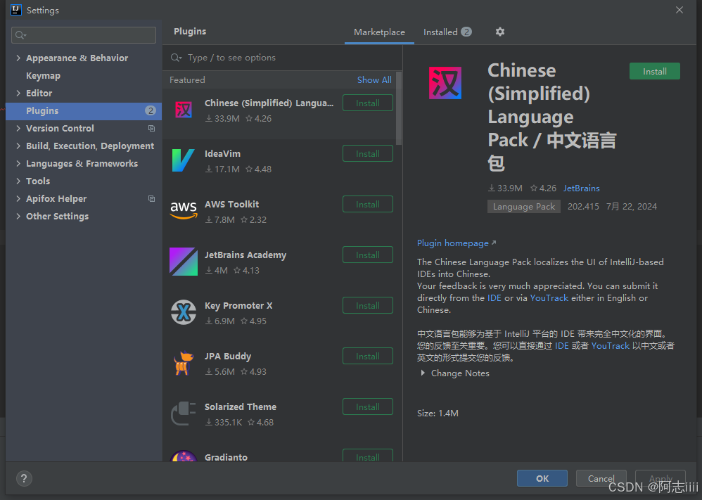Select Keymap in settings tree

coord(43,76)
